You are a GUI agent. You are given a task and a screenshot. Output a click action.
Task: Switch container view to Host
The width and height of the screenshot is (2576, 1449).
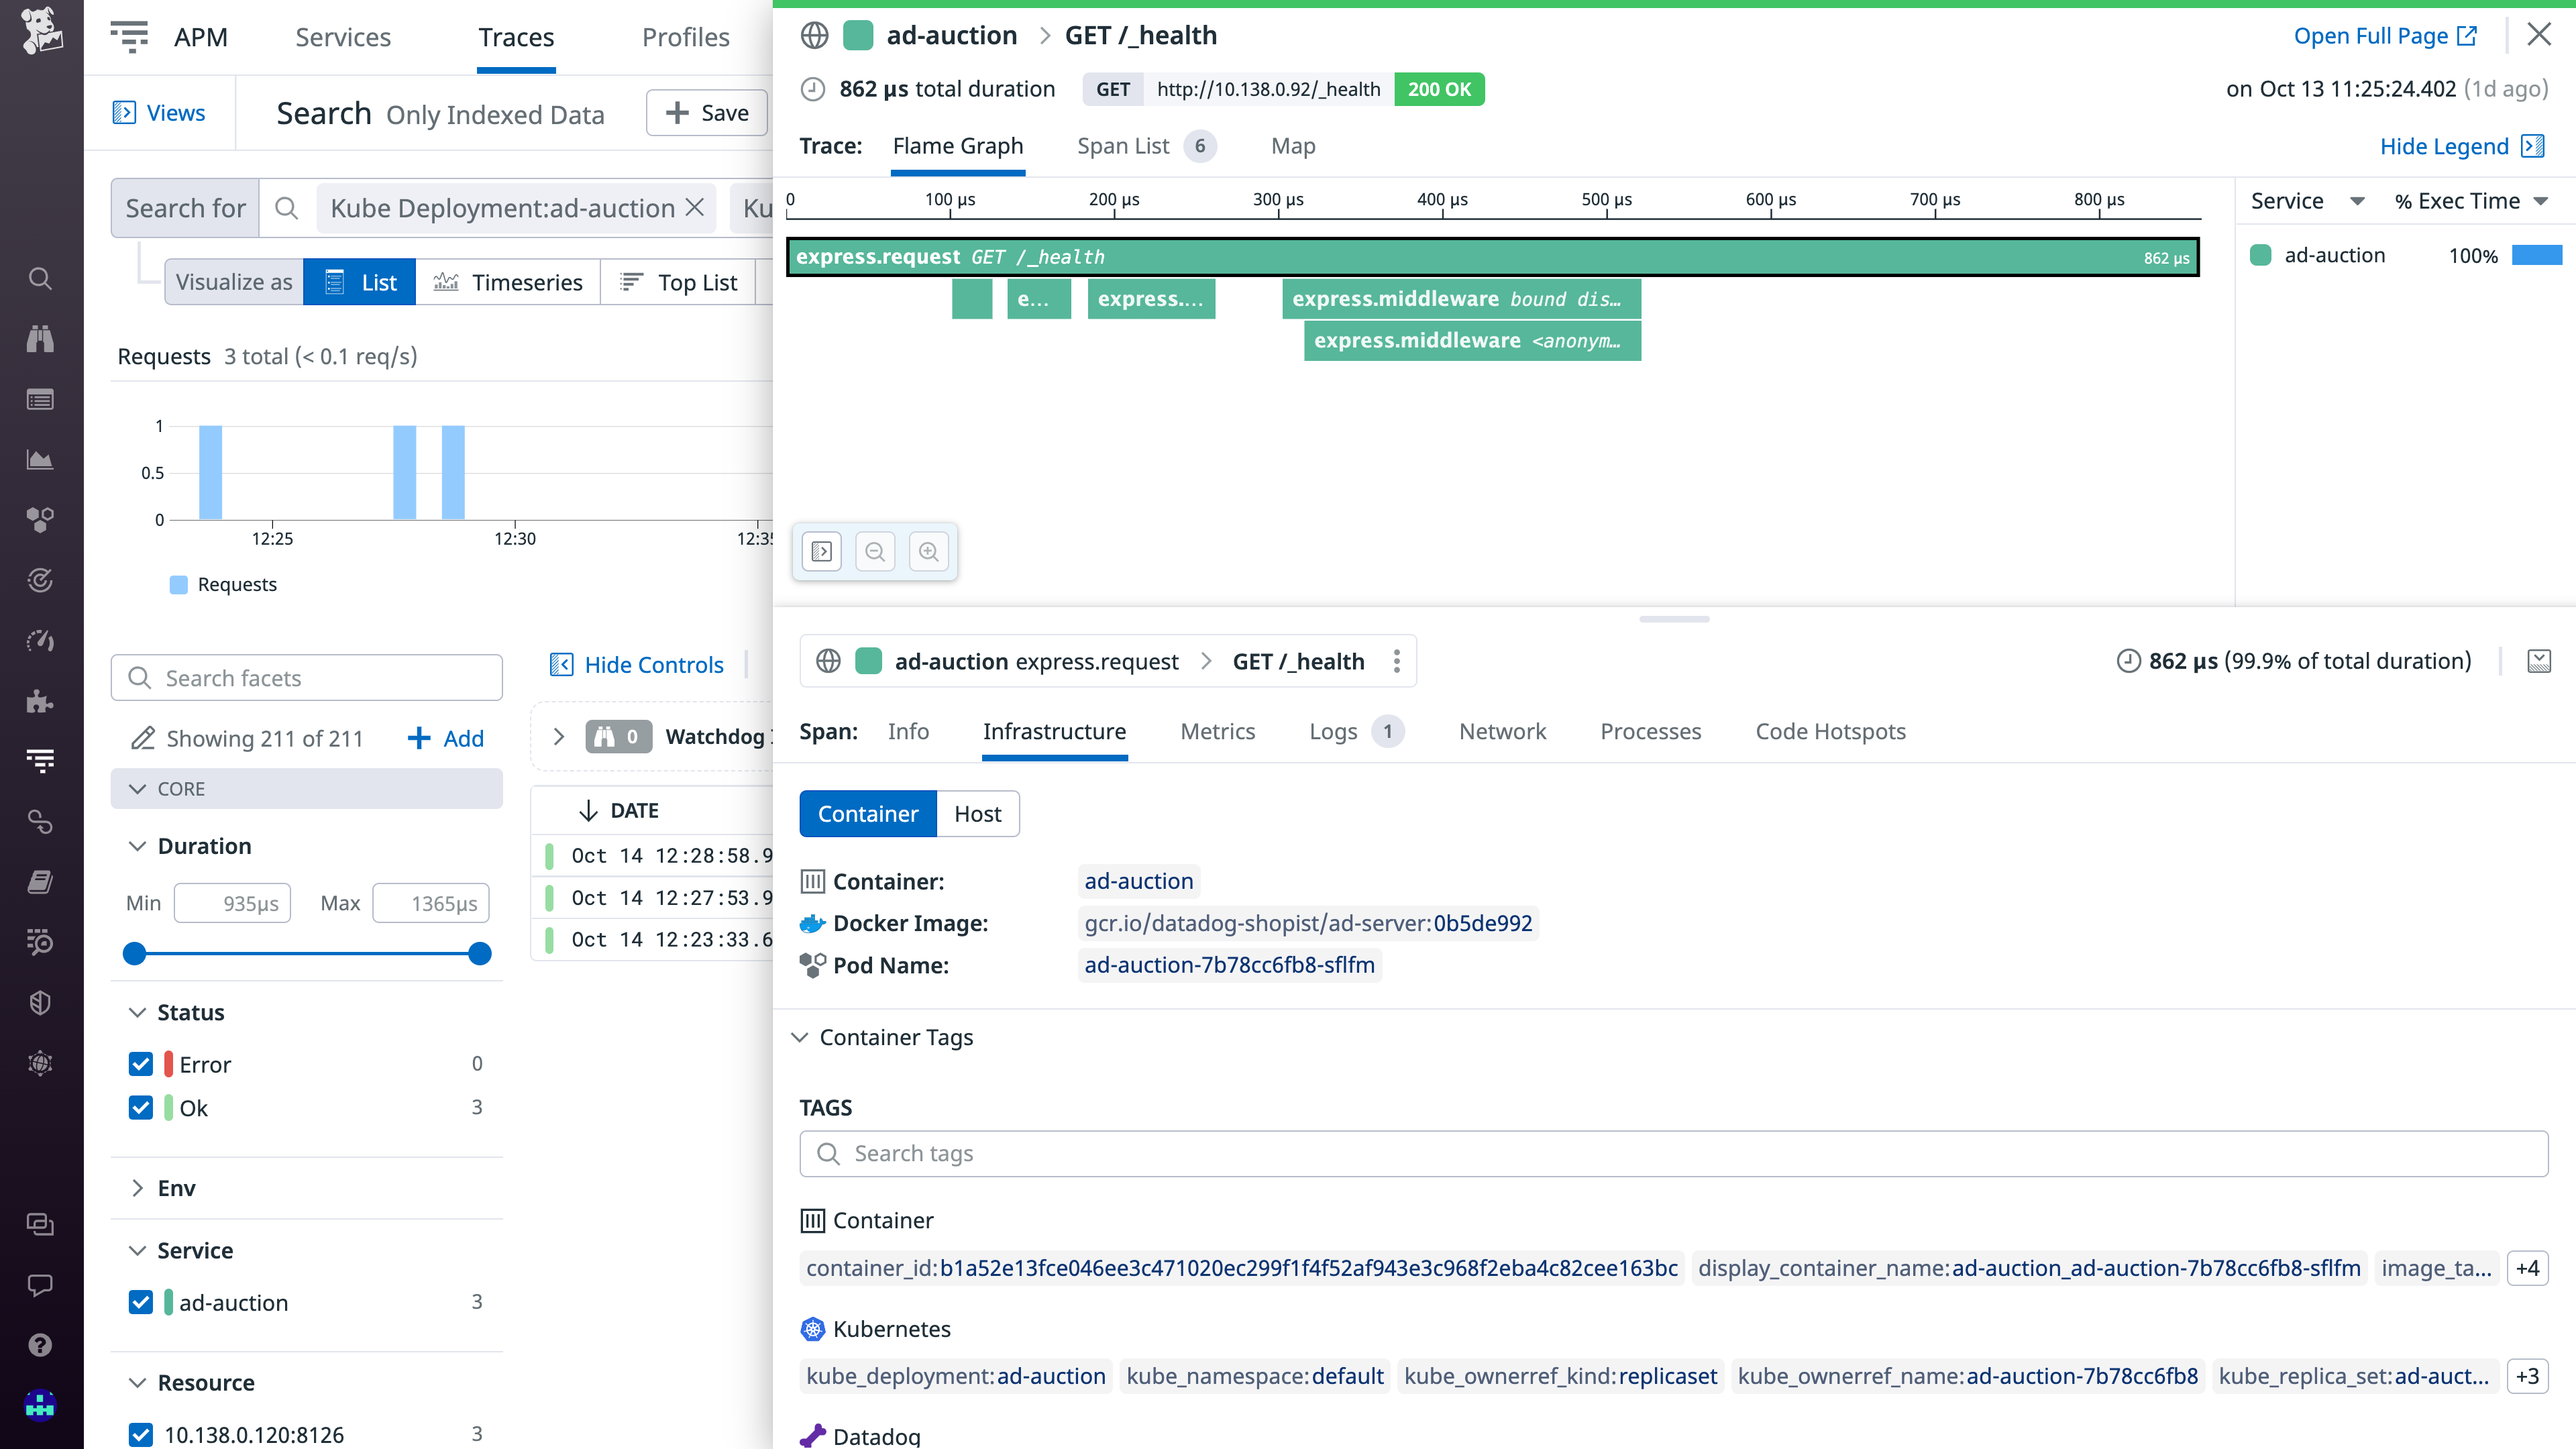[977, 813]
